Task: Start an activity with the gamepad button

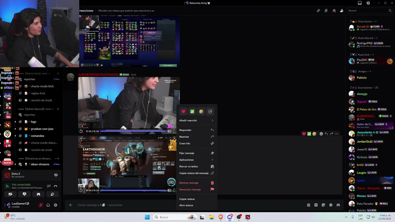Action: [38, 194]
